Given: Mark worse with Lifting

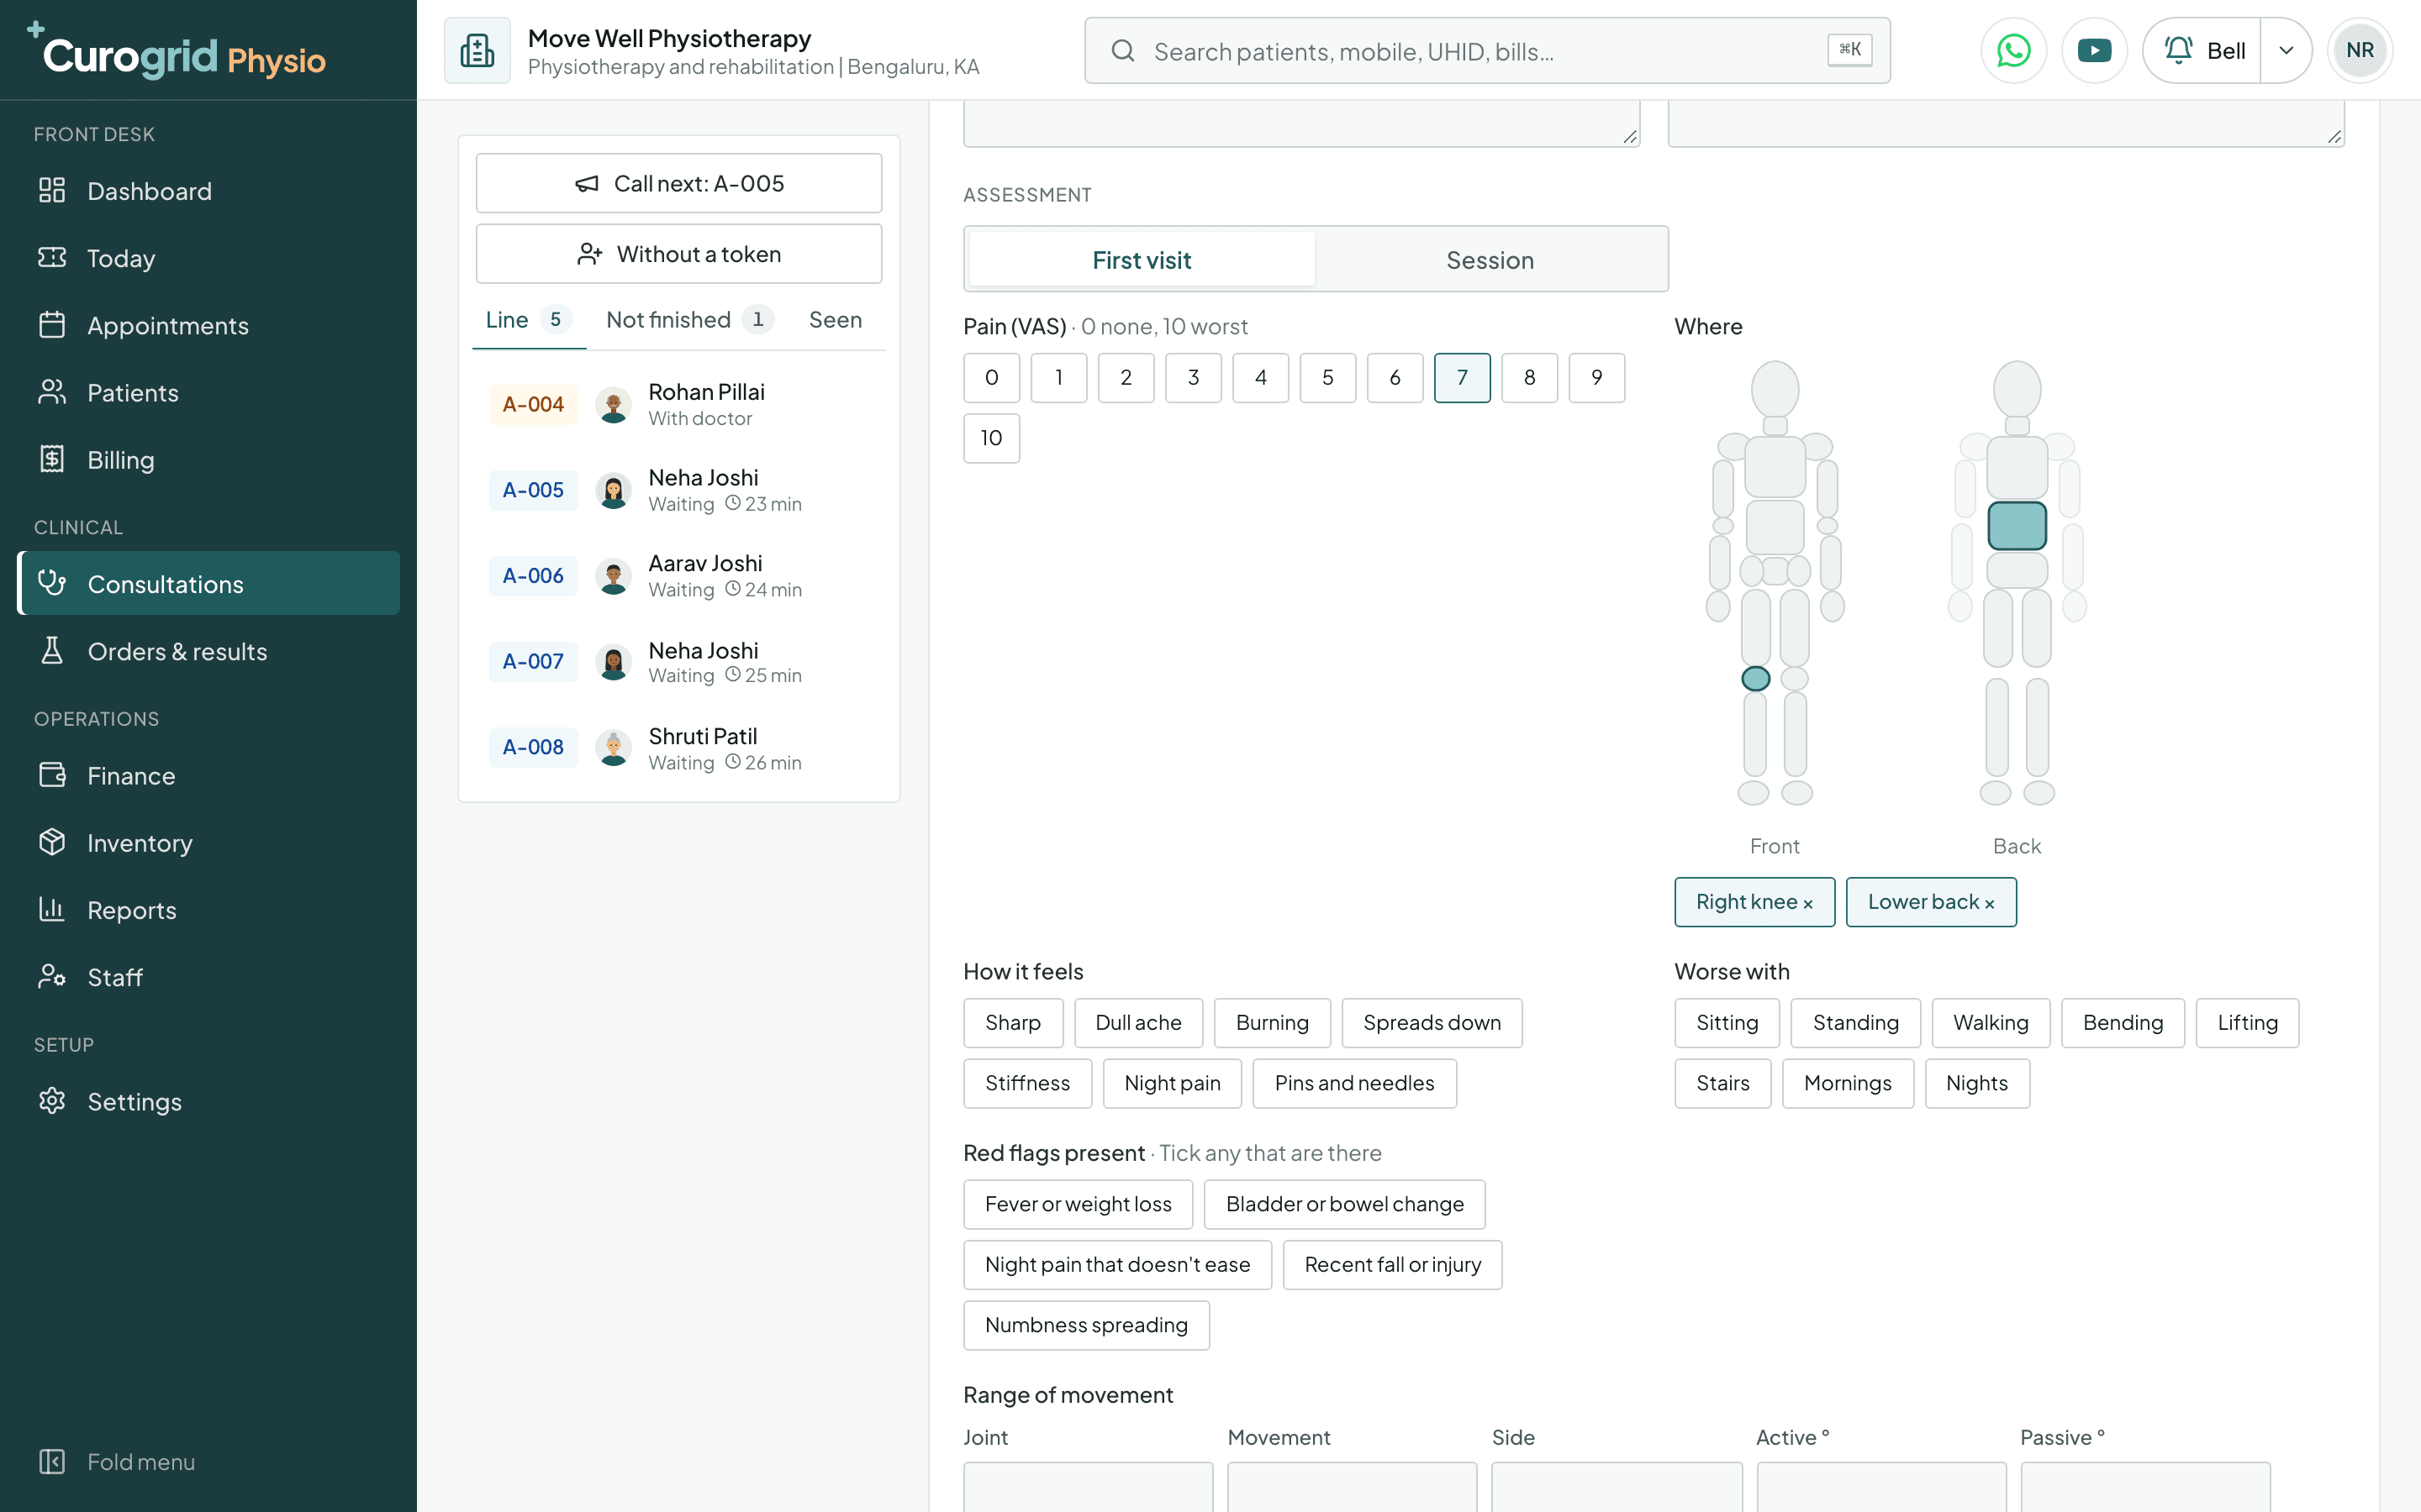Looking at the screenshot, I should [x=2247, y=1022].
